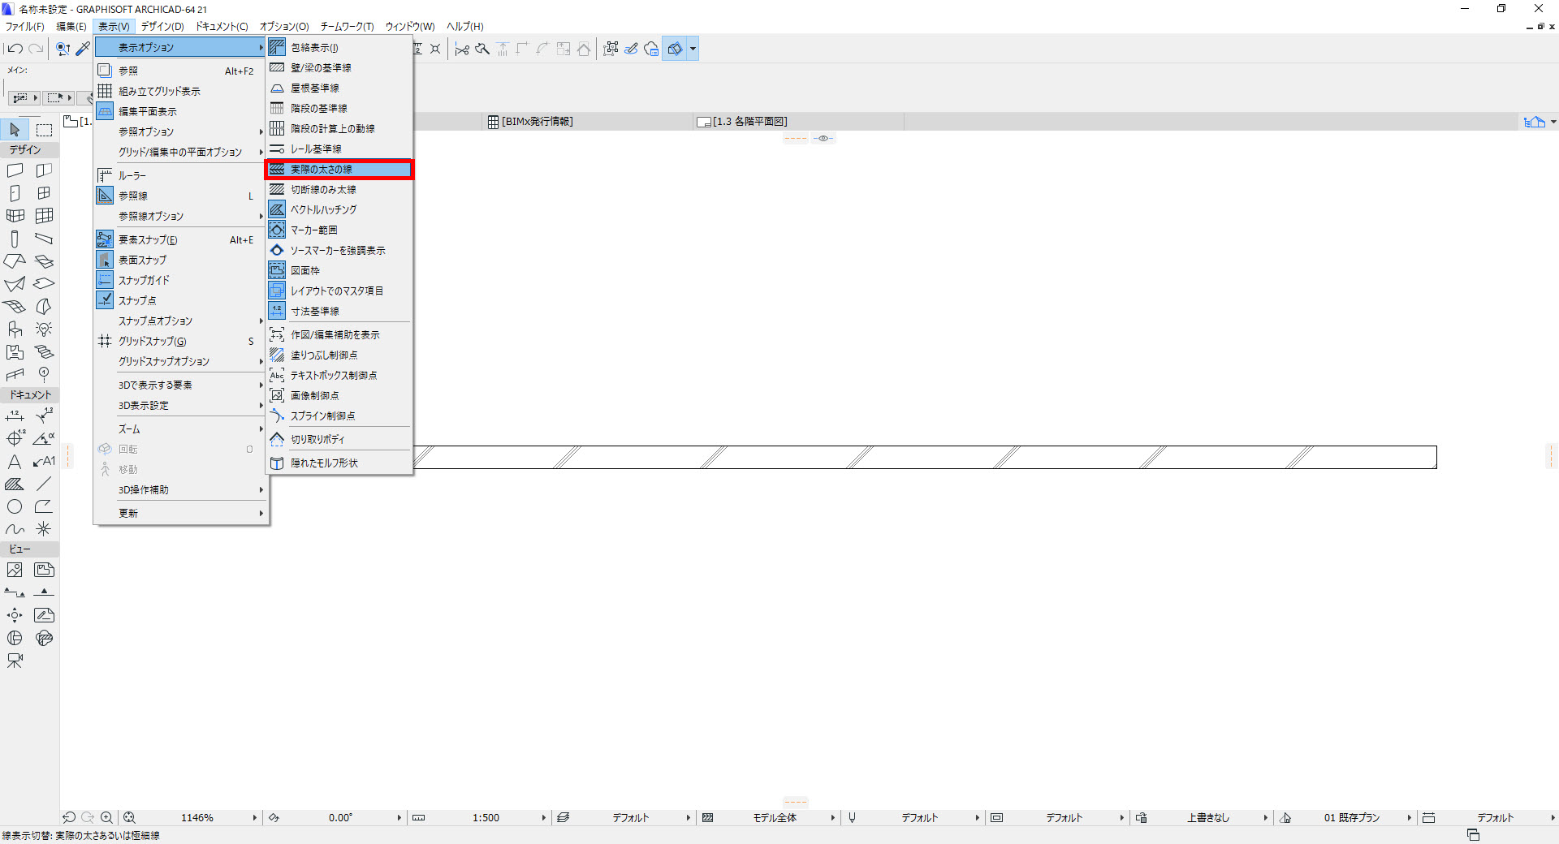The width and height of the screenshot is (1559, 844).
Task: Select the Text tool in Document toolbox
Action: (x=15, y=462)
